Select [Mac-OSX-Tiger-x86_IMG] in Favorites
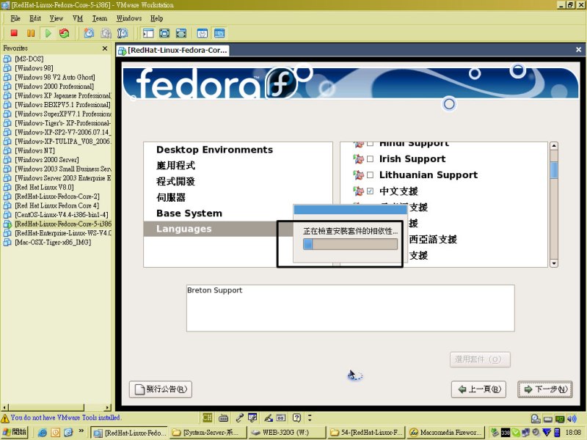This screenshot has width=587, height=440. 53,242
